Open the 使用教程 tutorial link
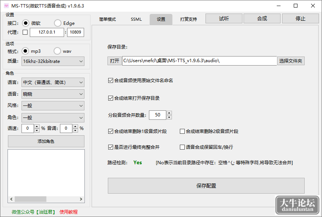The image size is (322, 217). [x=69, y=212]
